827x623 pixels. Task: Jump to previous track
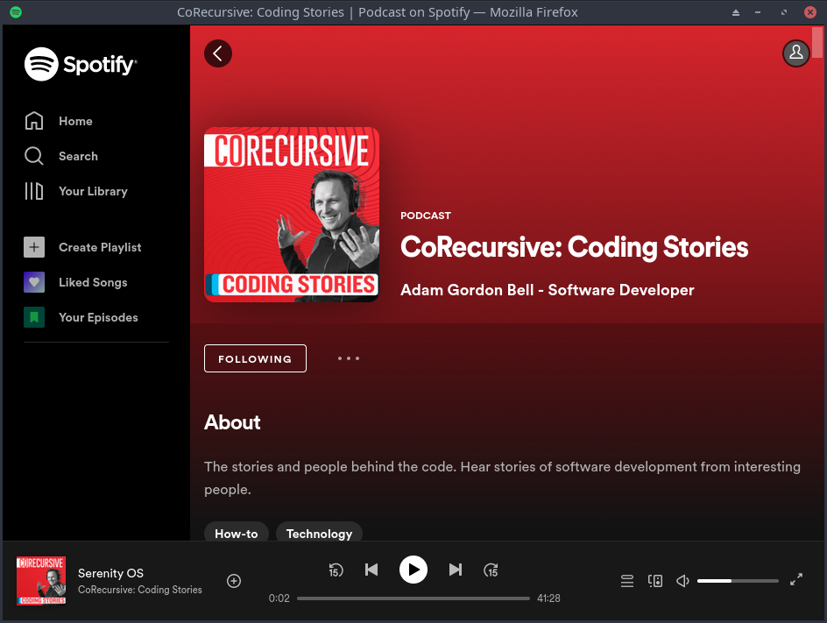pos(371,570)
